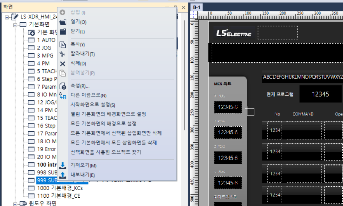Collapse the LS-XDR_HMI project root node
The width and height of the screenshot is (343, 206).
click(x=7, y=17)
